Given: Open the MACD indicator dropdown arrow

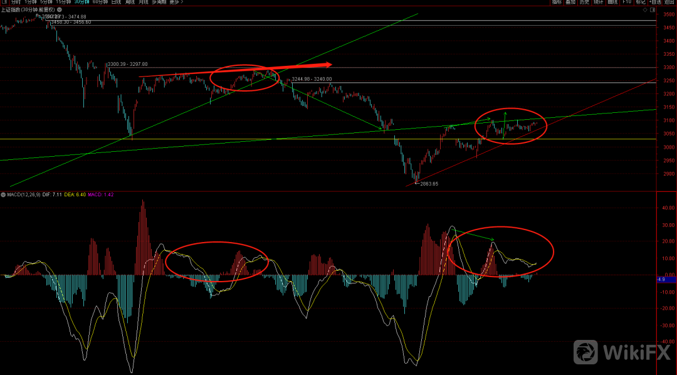Looking at the screenshot, I should [3, 196].
